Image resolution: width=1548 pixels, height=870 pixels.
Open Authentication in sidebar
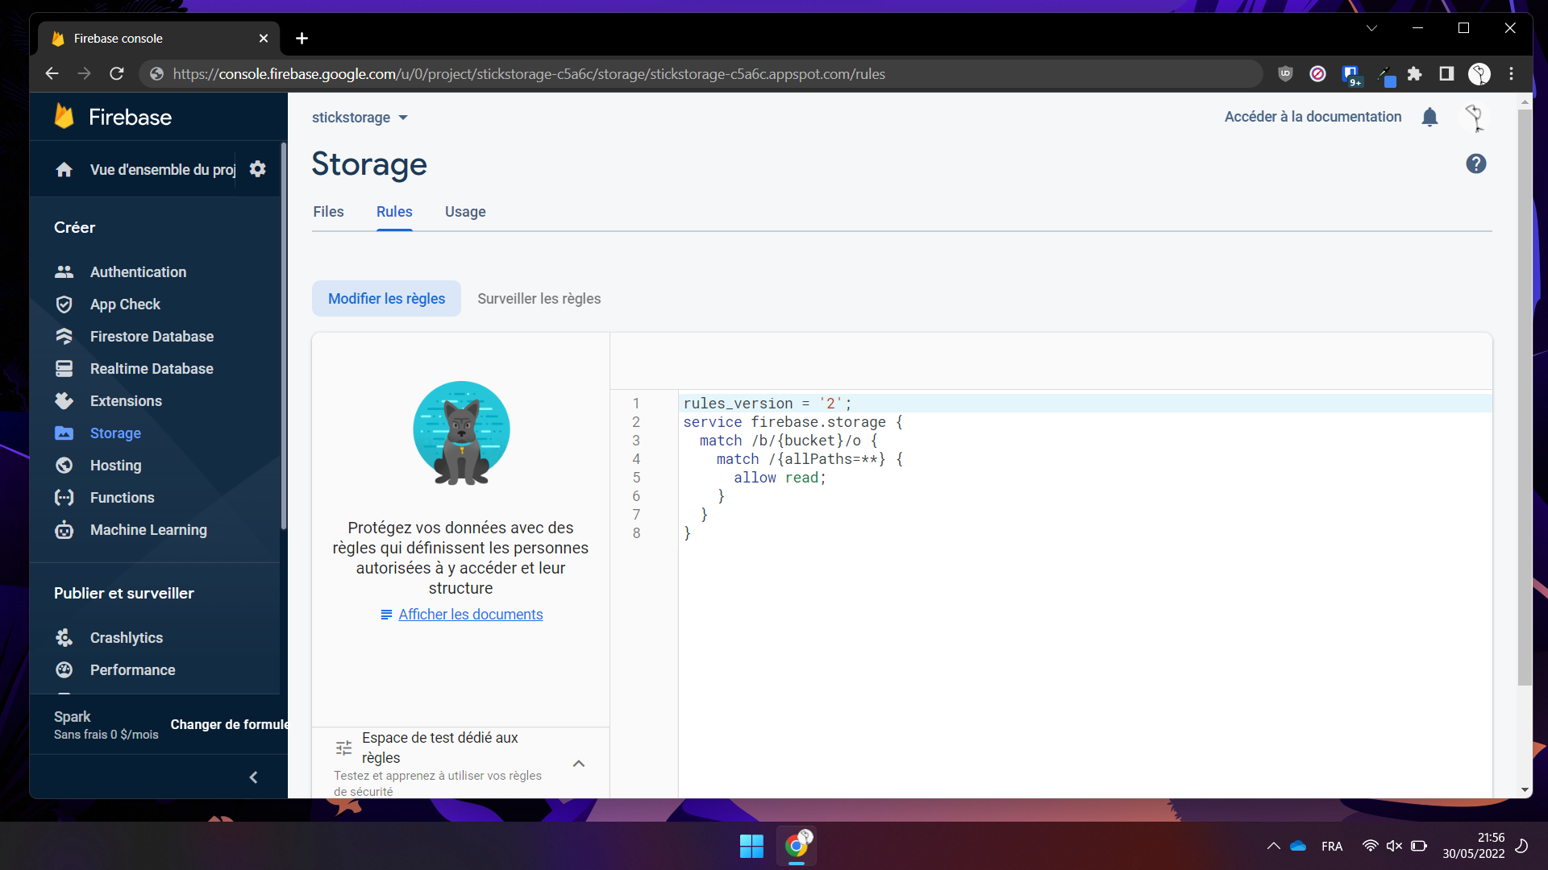tap(138, 272)
